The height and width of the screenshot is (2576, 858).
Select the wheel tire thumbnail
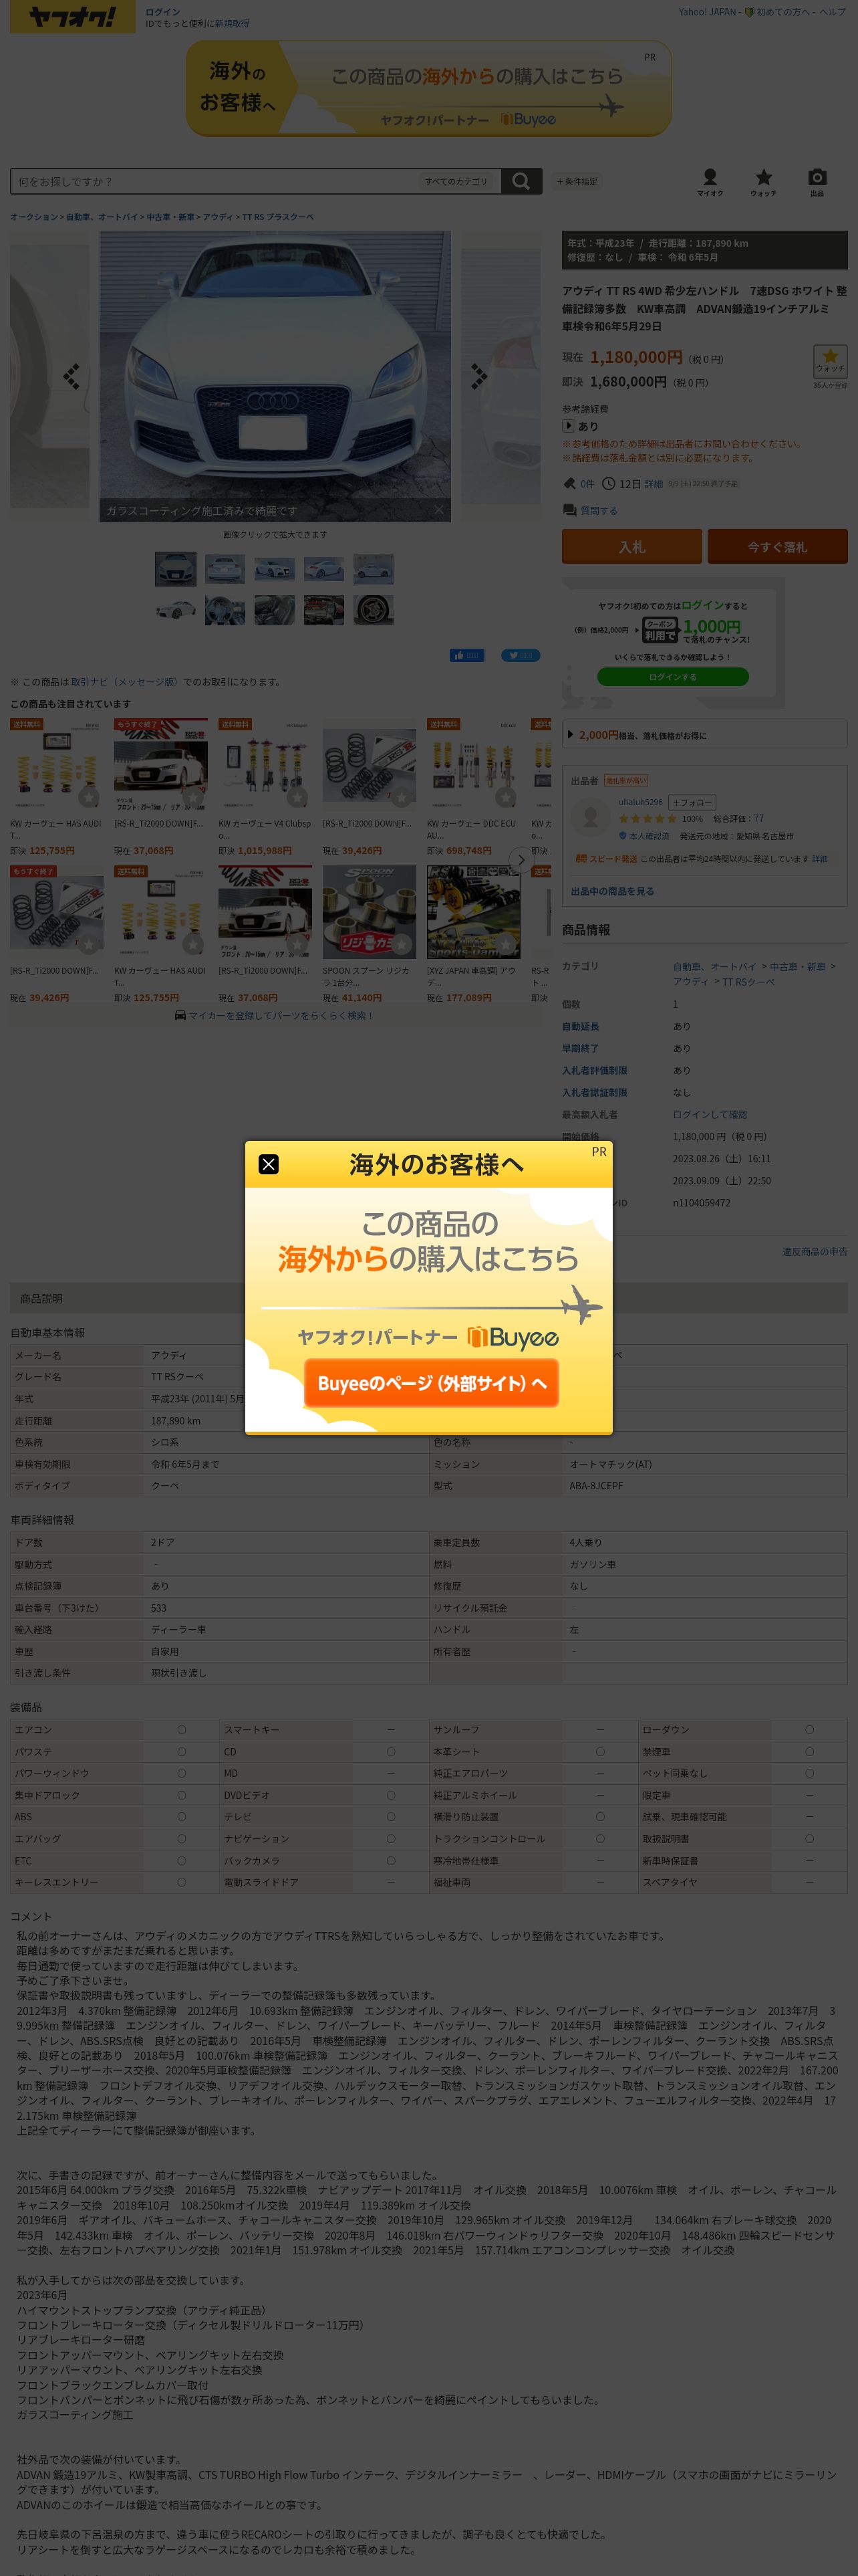[374, 610]
